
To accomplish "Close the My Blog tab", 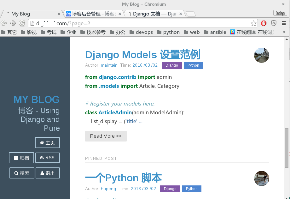I will [x=59, y=14].
